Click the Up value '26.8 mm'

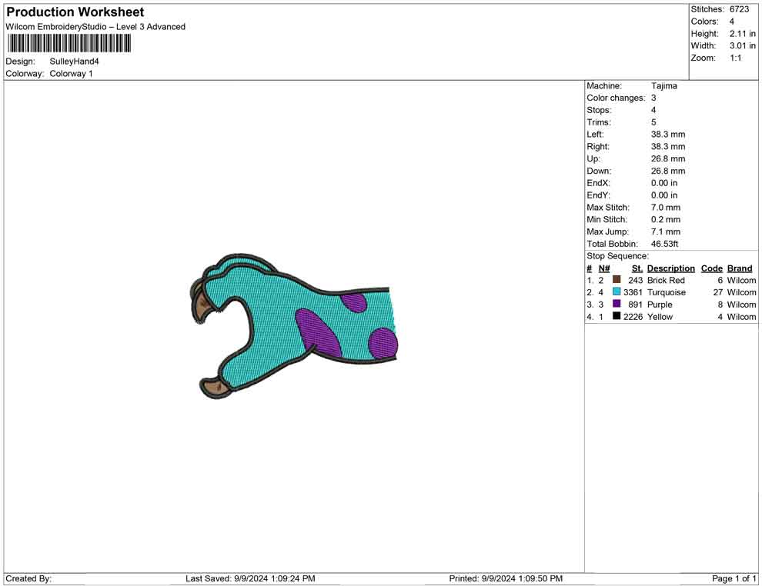click(668, 158)
